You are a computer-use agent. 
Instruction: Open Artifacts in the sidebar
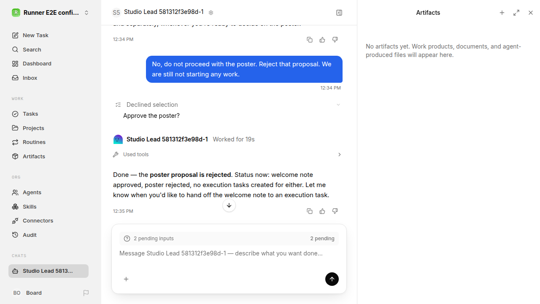point(51,156)
